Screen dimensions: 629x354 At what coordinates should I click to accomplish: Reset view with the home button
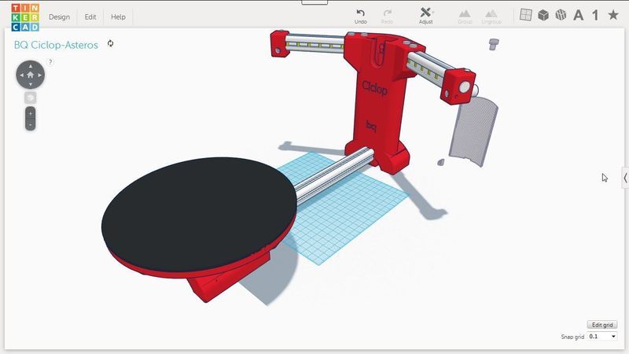pos(30,75)
